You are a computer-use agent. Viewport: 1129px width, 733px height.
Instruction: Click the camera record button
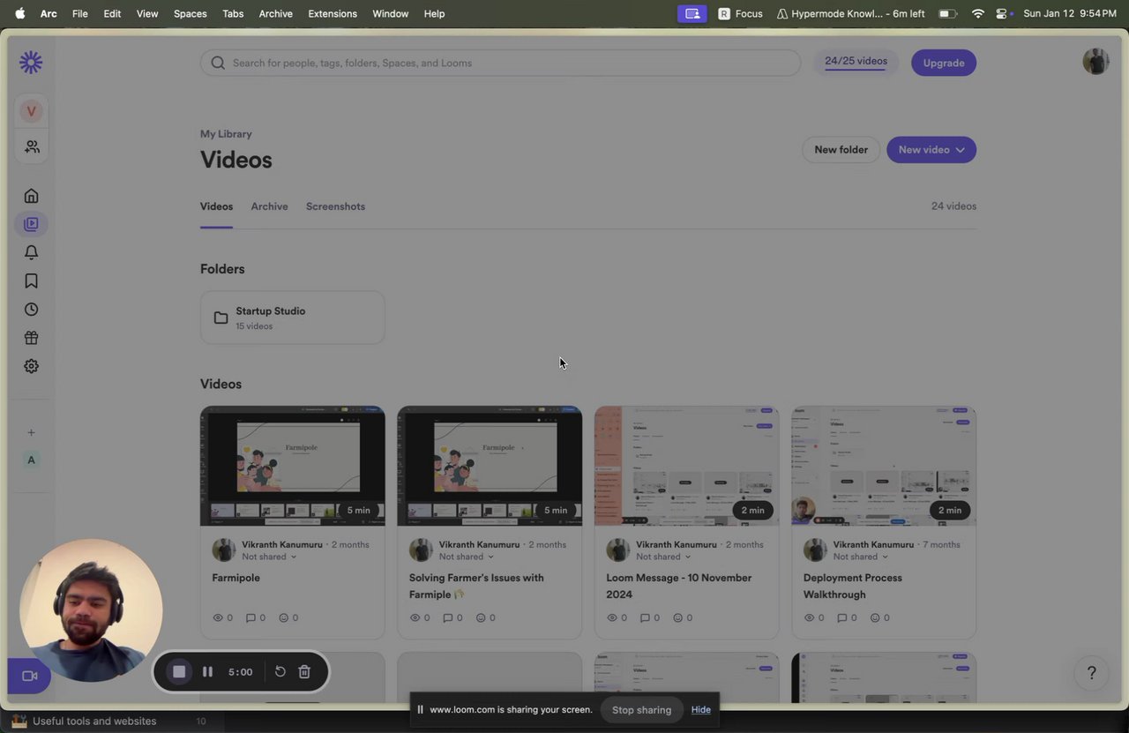click(29, 676)
